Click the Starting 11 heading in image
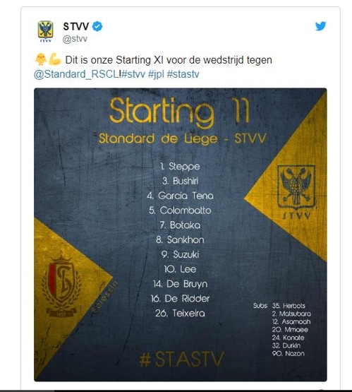This screenshot has height=392, width=352. click(x=179, y=112)
